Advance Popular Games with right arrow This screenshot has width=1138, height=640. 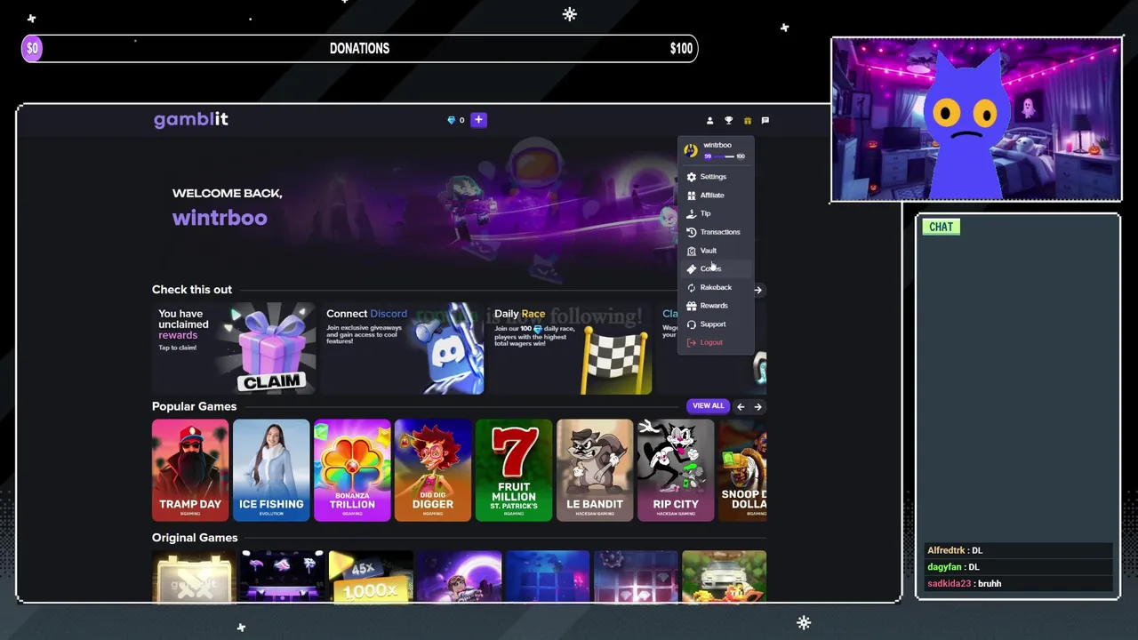[x=757, y=406]
